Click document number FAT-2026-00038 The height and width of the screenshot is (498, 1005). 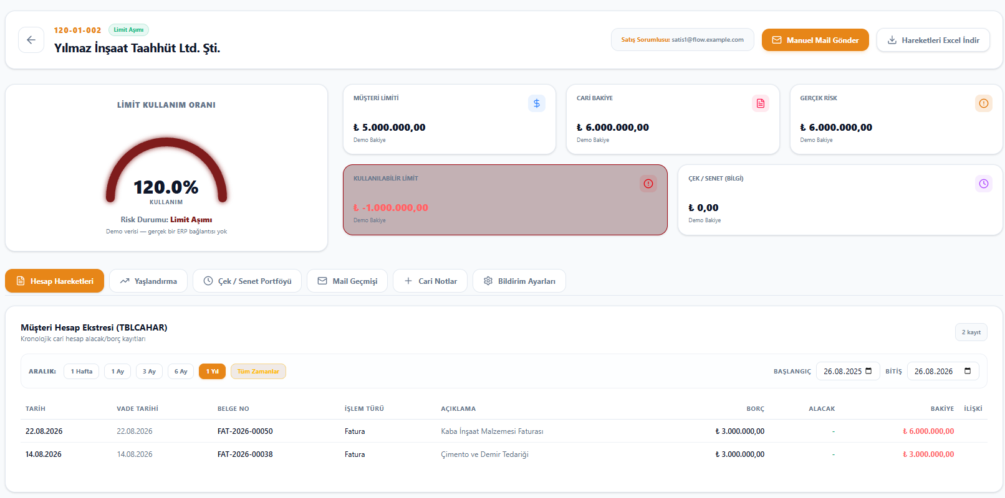point(245,454)
